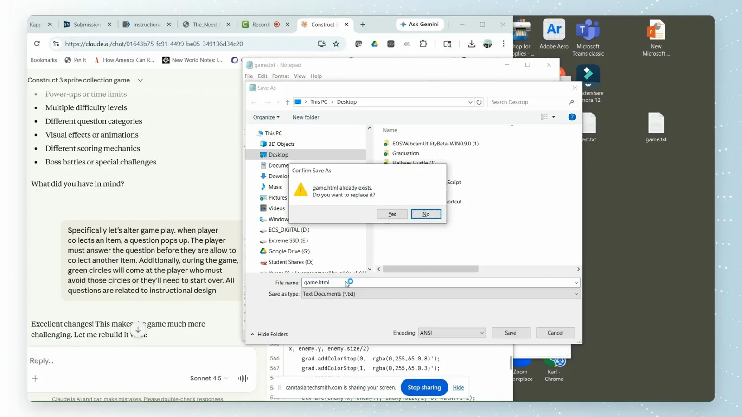Viewport: 742px width, 417px height.
Task: Click Cancel in Save As dialog
Action: [555, 333]
